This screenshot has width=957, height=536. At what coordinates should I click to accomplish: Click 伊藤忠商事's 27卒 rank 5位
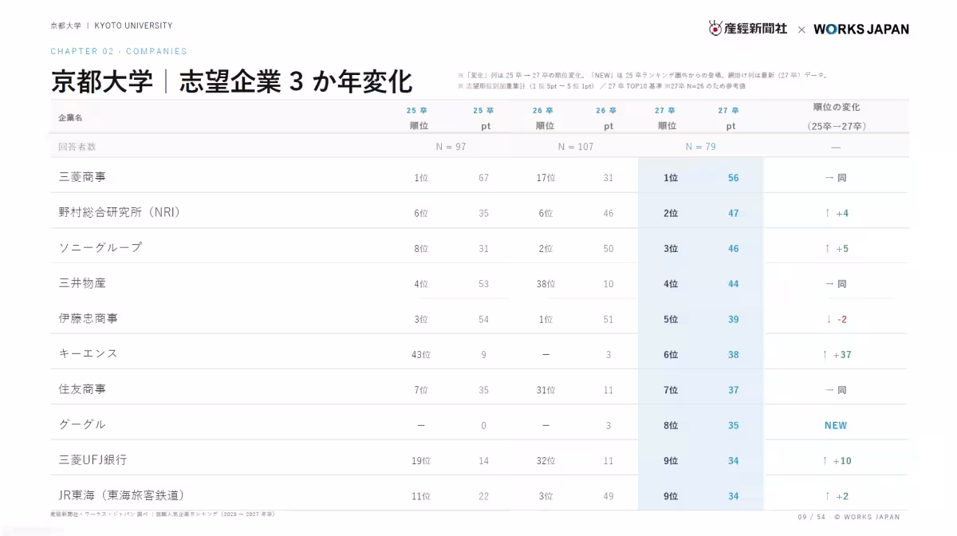[x=671, y=319]
